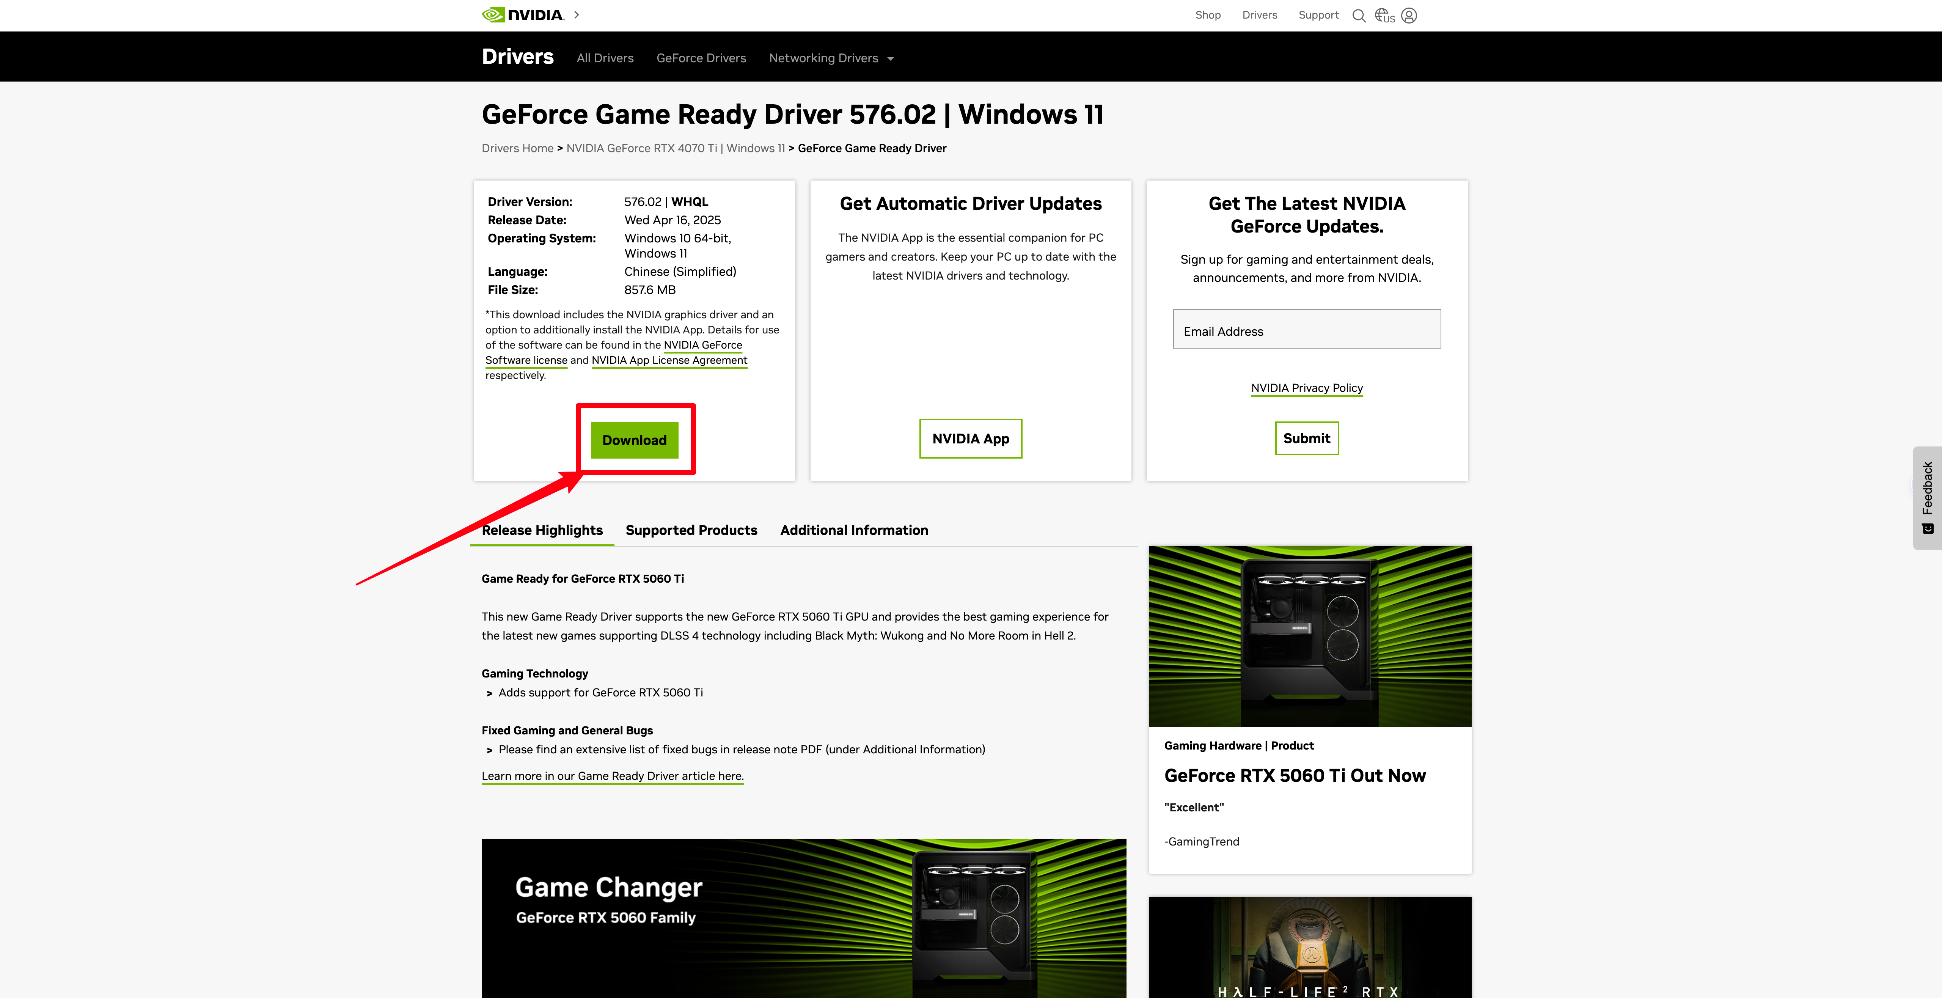Open the Half-Life 2 RTX card image

tap(1309, 948)
